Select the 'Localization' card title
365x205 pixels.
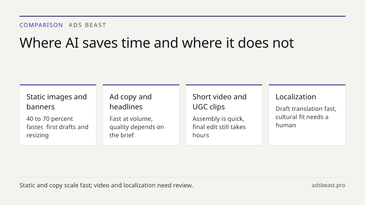point(296,97)
